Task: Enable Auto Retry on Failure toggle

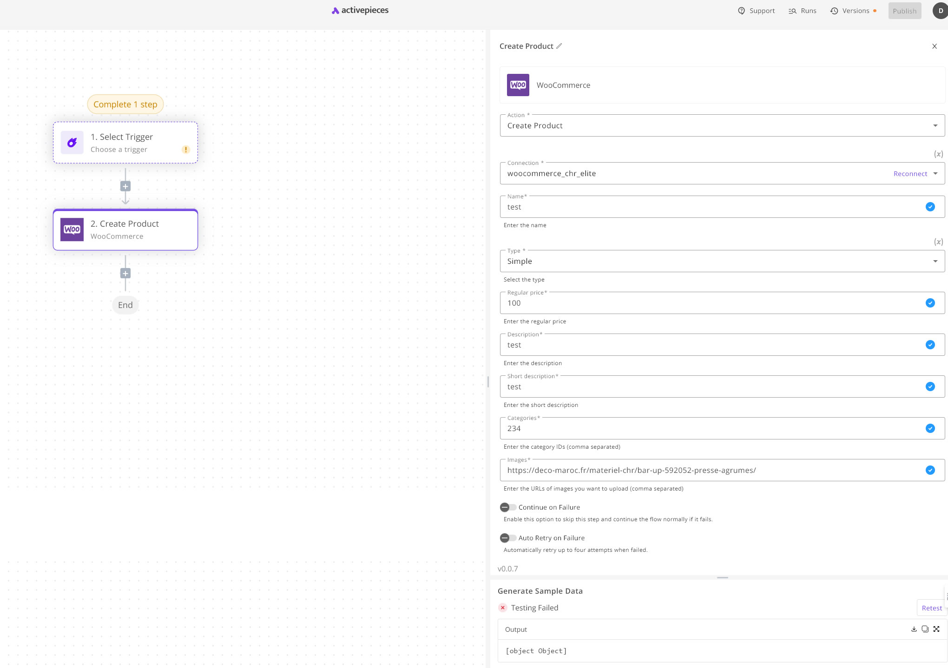Action: [x=508, y=538]
